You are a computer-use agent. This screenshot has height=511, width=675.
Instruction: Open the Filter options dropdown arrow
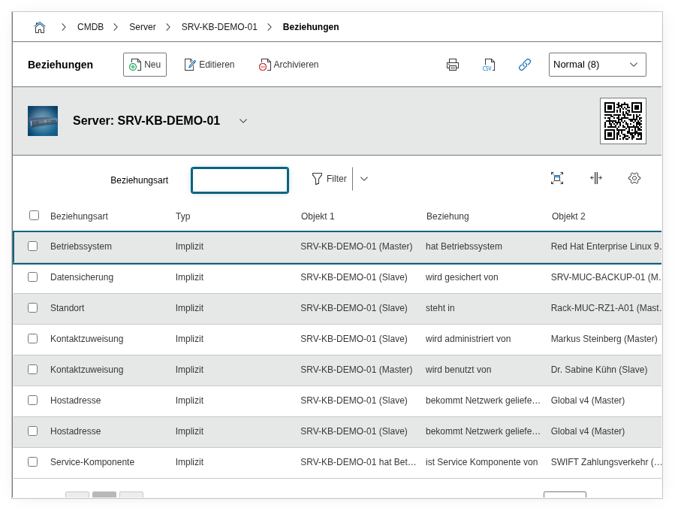click(364, 179)
